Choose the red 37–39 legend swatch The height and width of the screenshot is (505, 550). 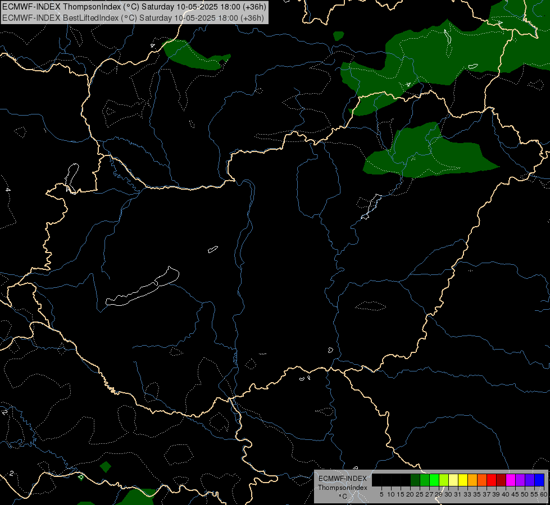coord(492,480)
